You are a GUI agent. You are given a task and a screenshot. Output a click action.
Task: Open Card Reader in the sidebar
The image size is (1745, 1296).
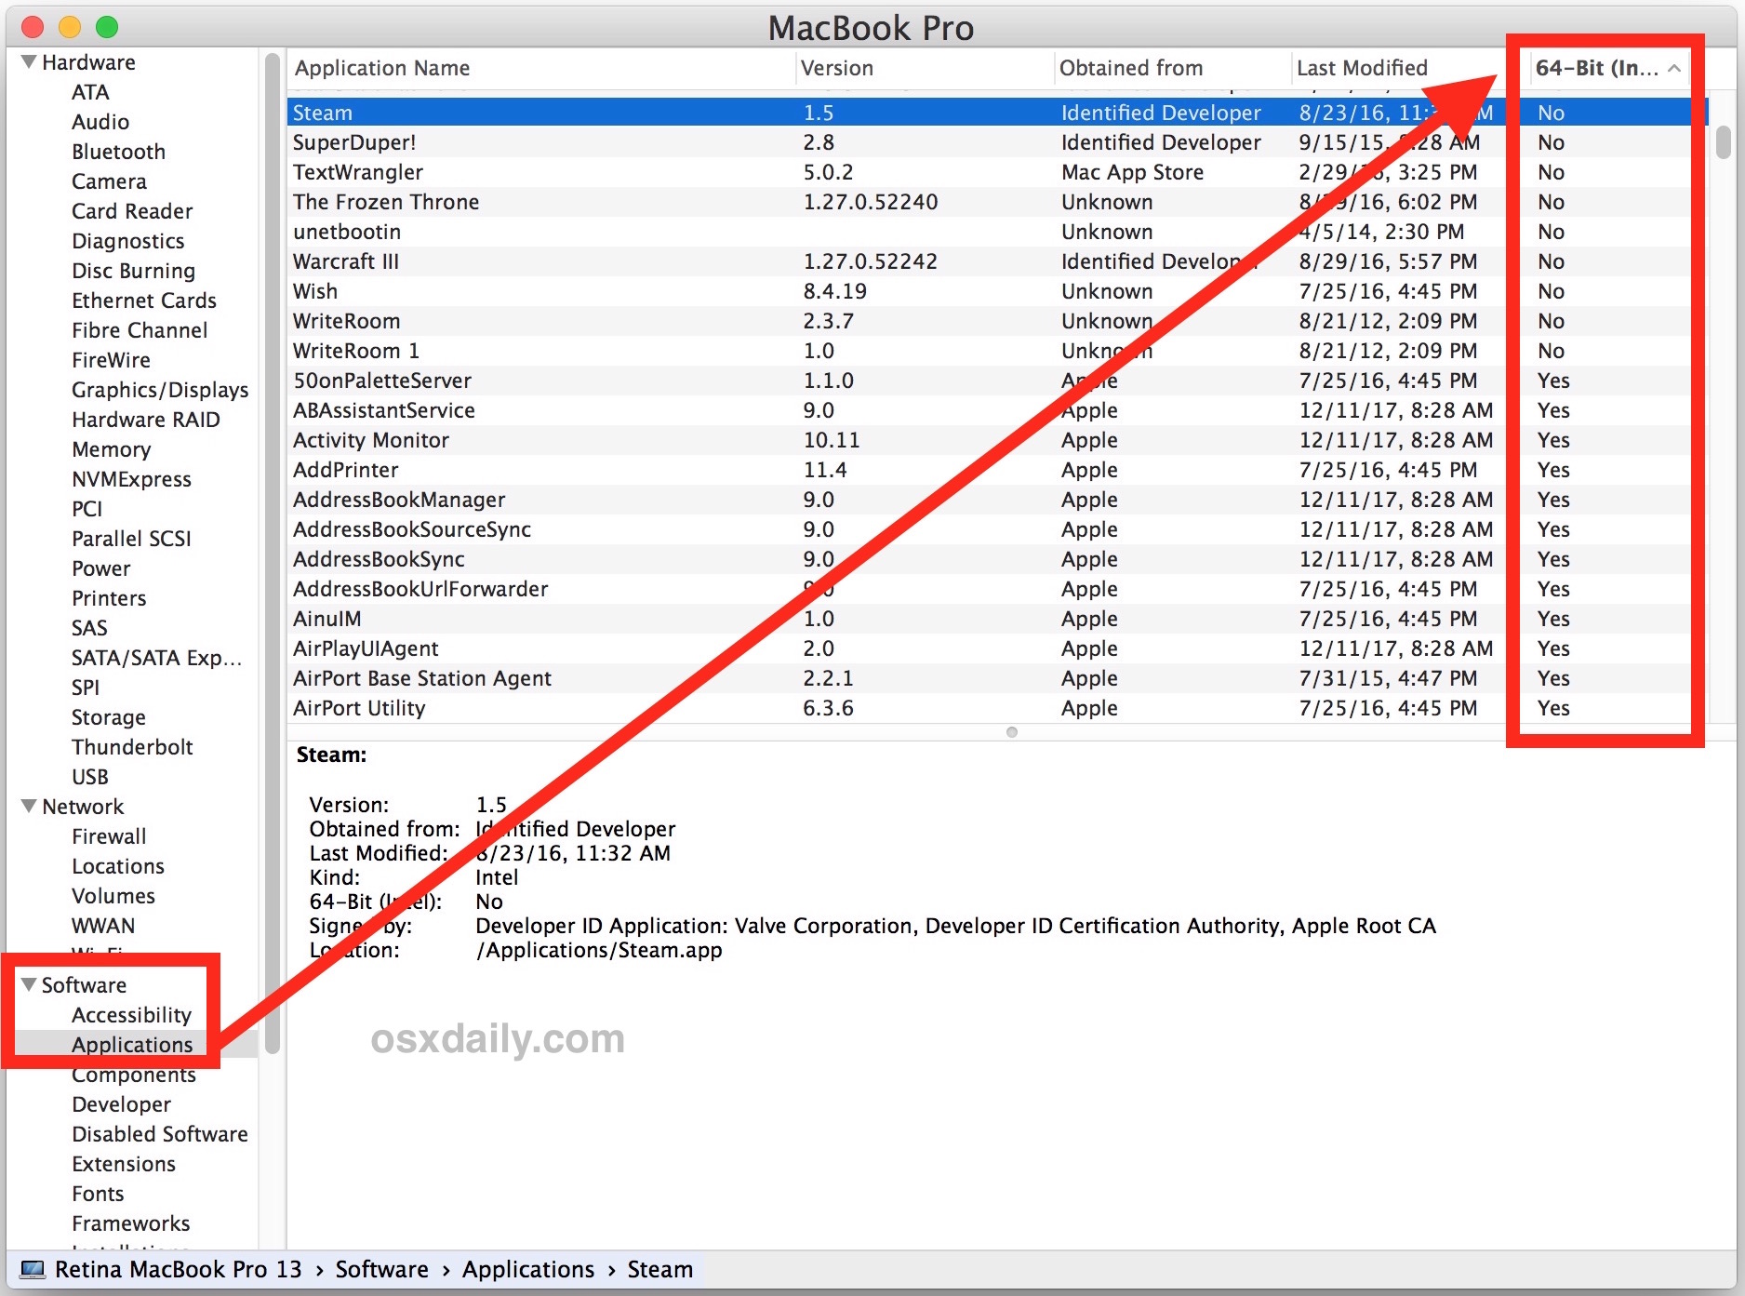point(132,211)
